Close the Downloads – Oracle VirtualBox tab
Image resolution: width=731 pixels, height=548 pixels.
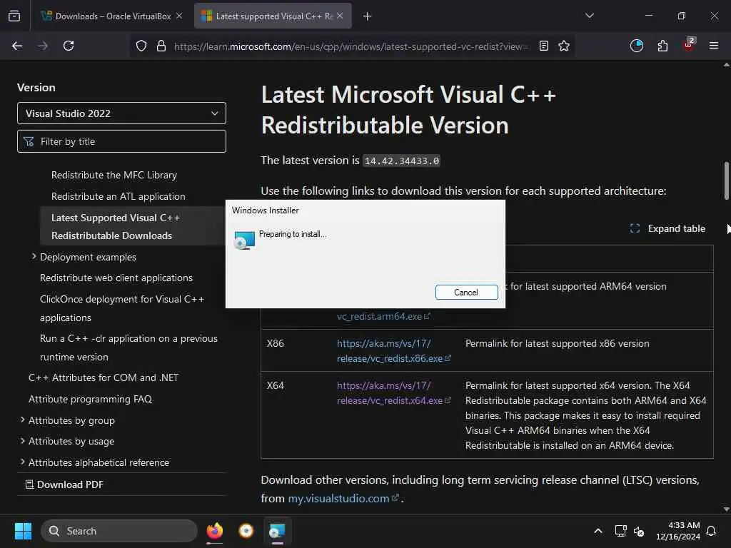pyautogui.click(x=179, y=16)
